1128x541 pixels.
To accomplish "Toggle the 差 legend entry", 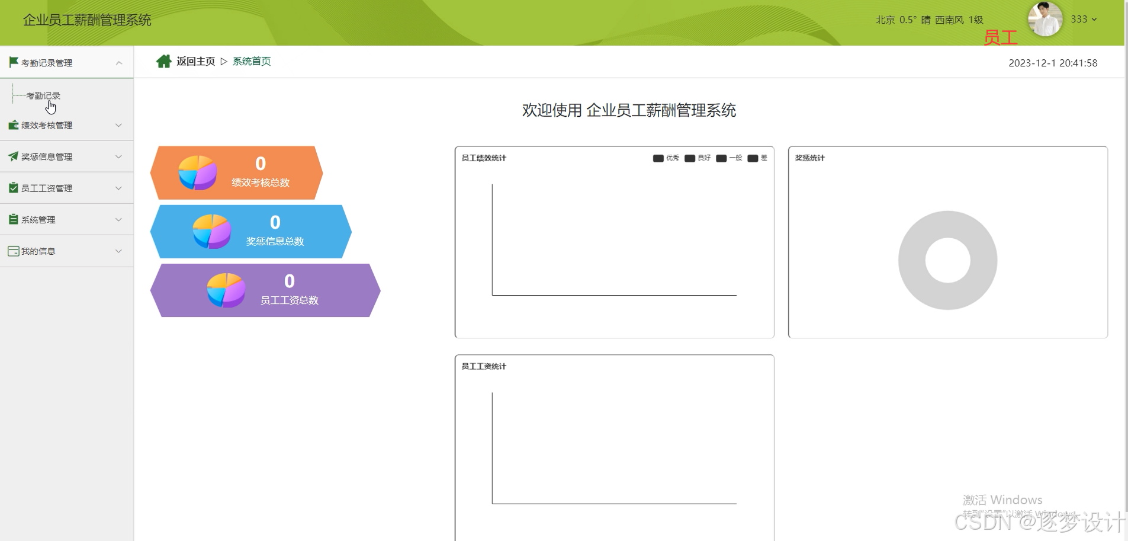I will coord(757,158).
